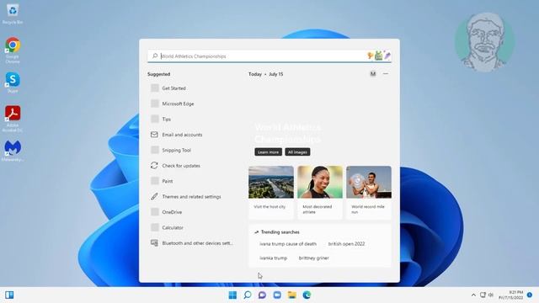Search trending brittney griner
The height and width of the screenshot is (303, 539).
point(313,258)
